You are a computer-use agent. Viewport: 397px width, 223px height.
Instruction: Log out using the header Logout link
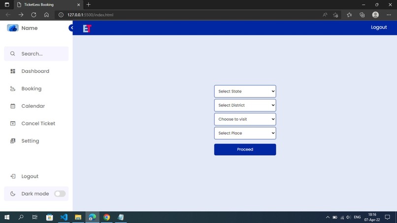point(378,28)
